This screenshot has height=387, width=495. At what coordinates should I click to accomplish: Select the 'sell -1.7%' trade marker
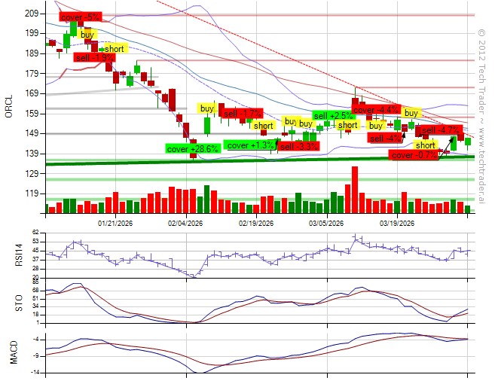(240, 112)
